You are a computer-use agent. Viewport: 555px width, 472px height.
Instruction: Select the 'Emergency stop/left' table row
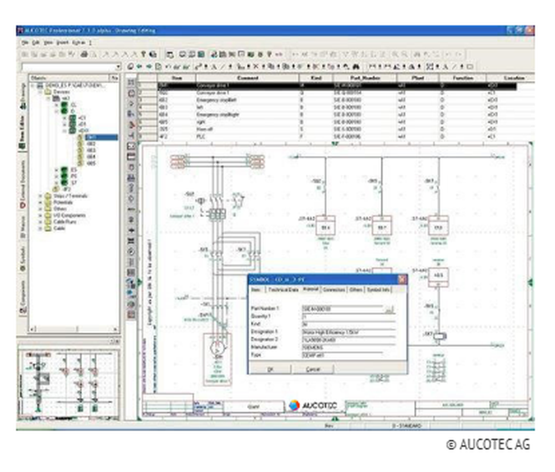tap(336, 100)
